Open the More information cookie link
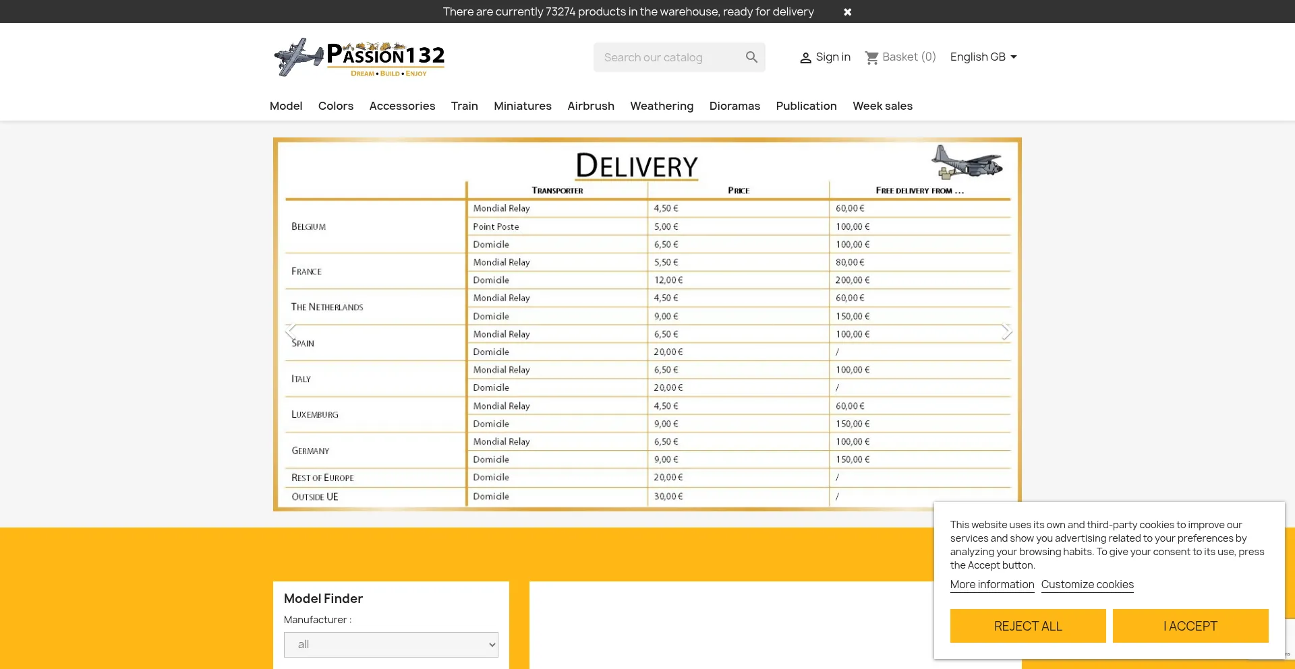 click(x=992, y=585)
